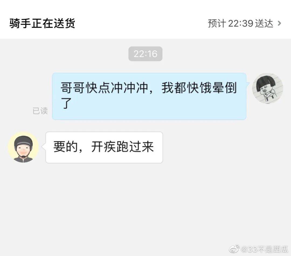Viewport: 291px width, 256px height.
Task: Tap the 骑手正在送货 status title
Action: point(42,23)
